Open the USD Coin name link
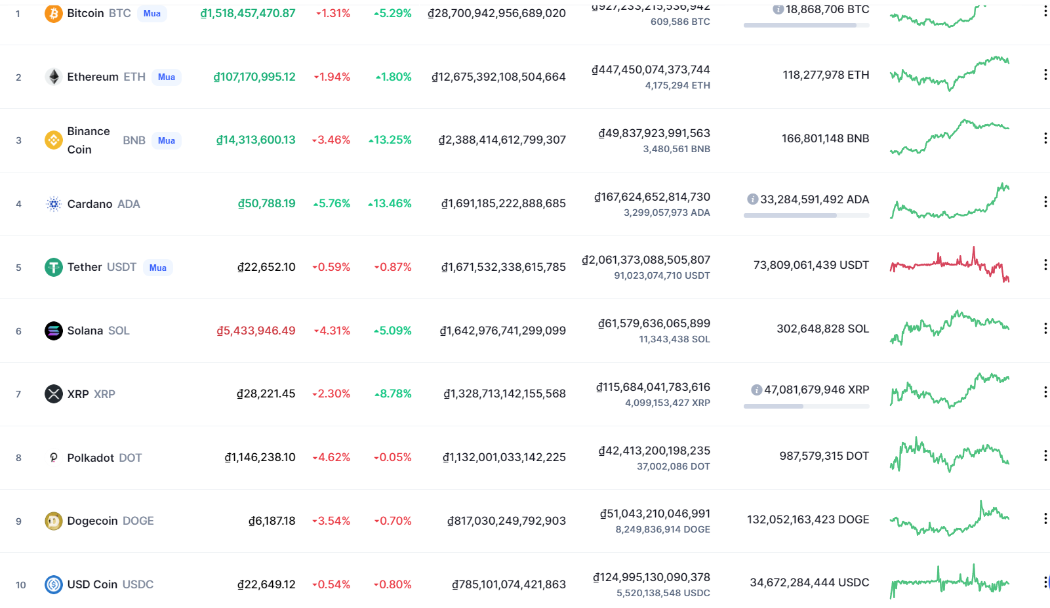Image resolution: width=1050 pixels, height=608 pixels. pyautogui.click(x=92, y=584)
